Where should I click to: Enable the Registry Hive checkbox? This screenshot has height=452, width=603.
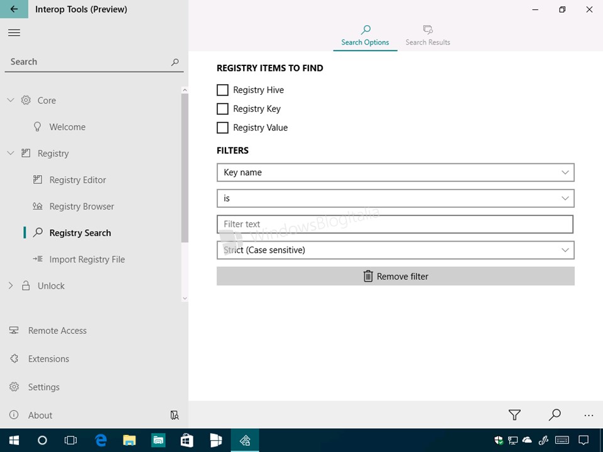(x=222, y=90)
